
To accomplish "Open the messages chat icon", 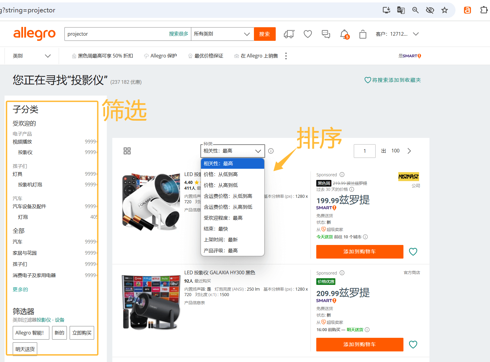I will 326,34.
